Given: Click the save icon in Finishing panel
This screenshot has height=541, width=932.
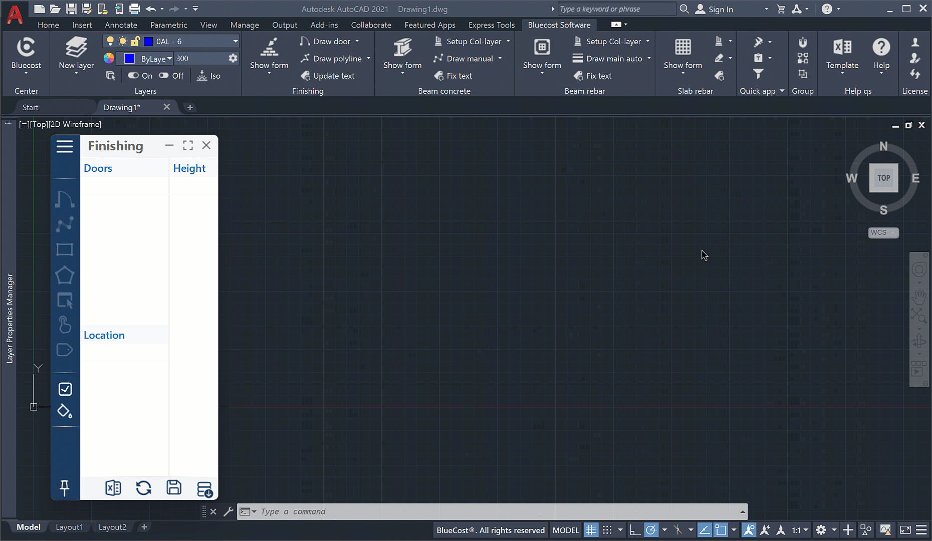Looking at the screenshot, I should [174, 488].
